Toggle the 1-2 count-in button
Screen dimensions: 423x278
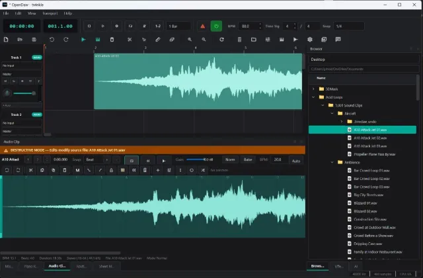pyautogui.click(x=158, y=26)
